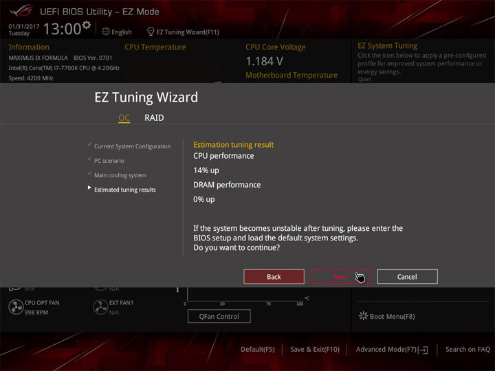Open Search on FAQ

coord(467,350)
